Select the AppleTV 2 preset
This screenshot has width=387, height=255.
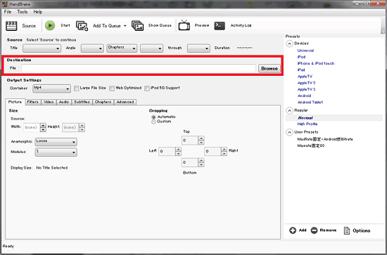click(x=306, y=83)
